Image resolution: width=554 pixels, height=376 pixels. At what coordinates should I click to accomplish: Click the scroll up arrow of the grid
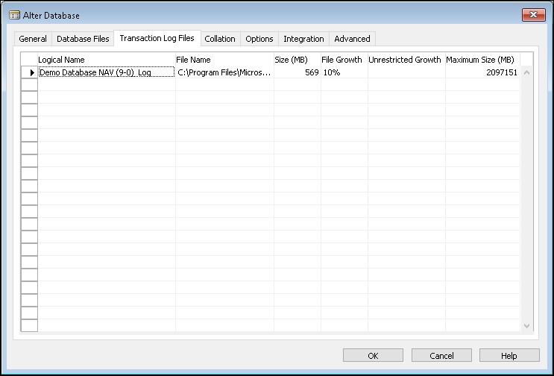point(526,72)
